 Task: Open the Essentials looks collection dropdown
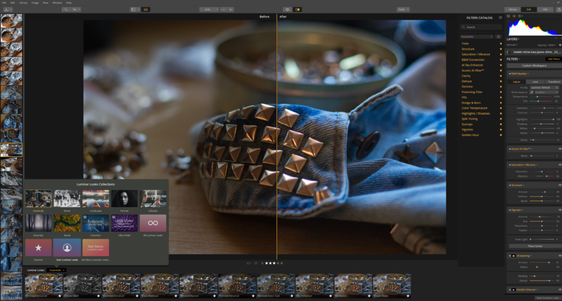(x=57, y=270)
